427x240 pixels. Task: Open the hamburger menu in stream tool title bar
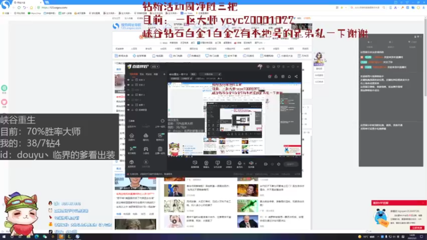(283, 67)
